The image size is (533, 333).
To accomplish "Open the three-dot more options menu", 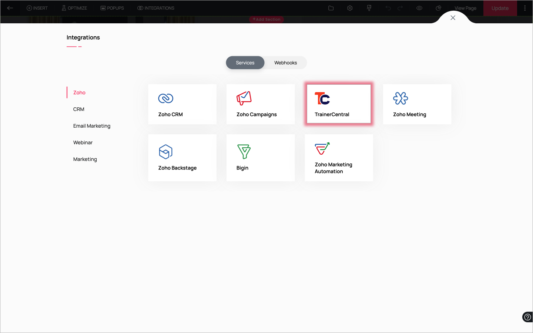I will click(525, 8).
